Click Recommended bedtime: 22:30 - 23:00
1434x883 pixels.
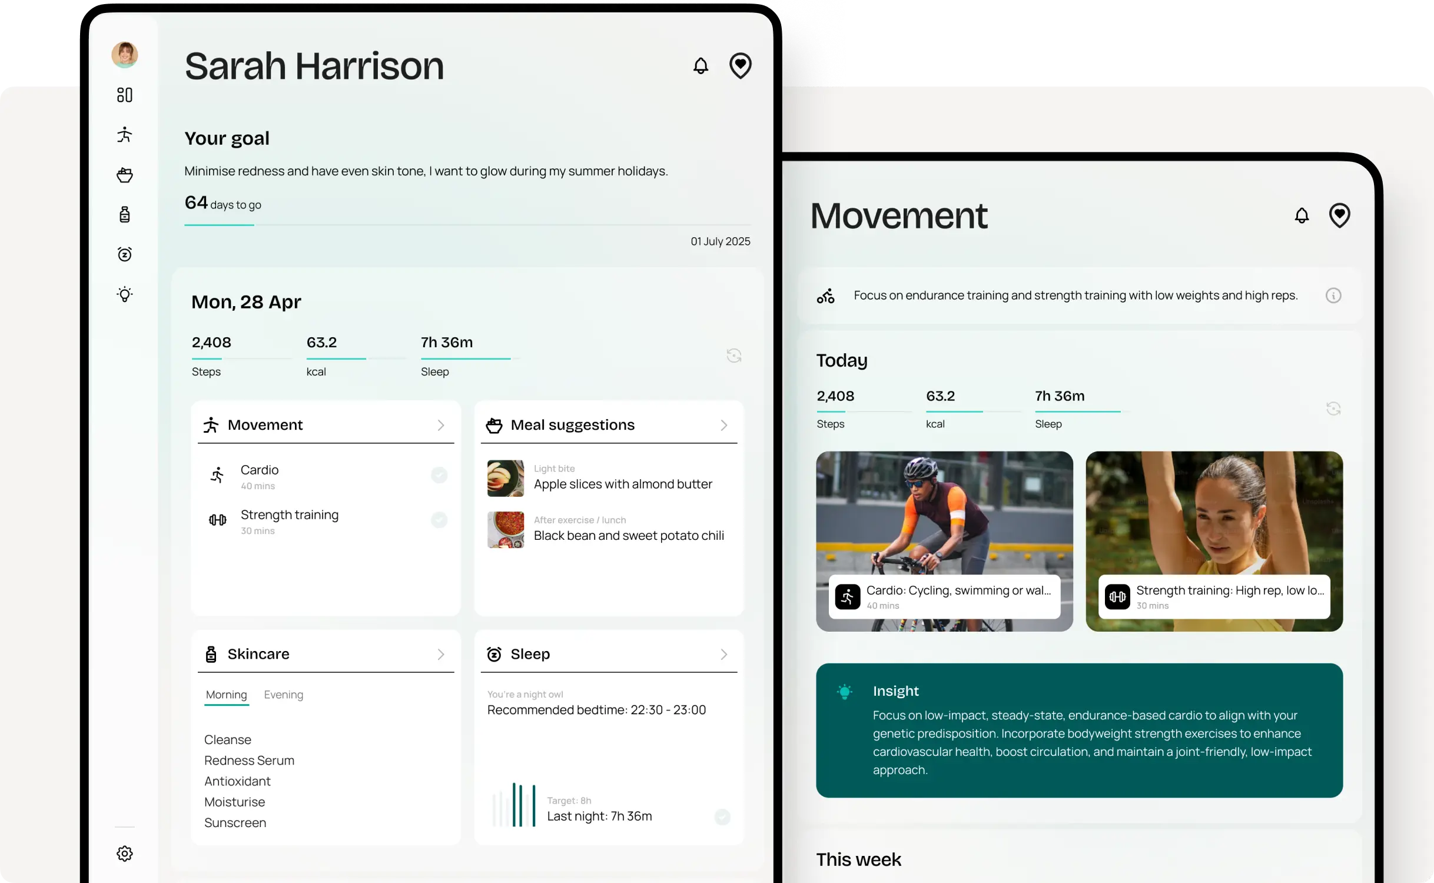click(x=596, y=709)
